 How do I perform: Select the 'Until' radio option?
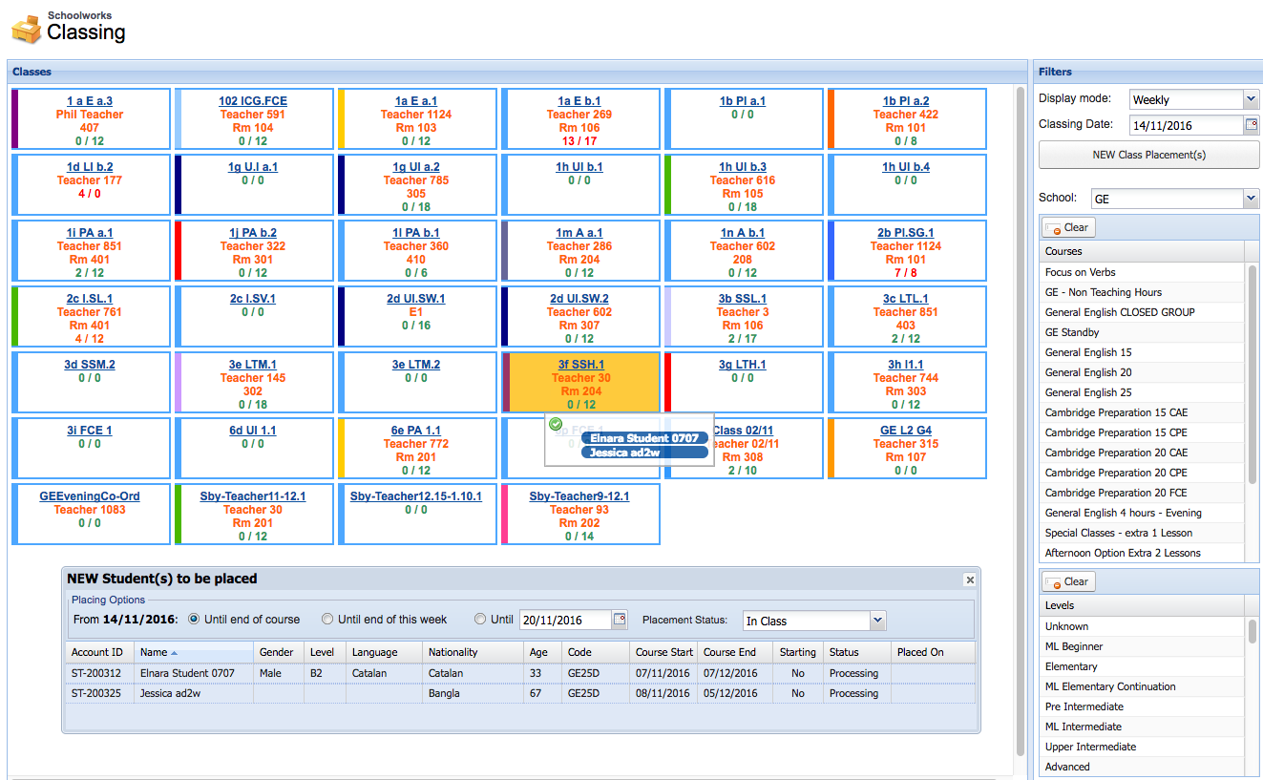pyautogui.click(x=480, y=619)
